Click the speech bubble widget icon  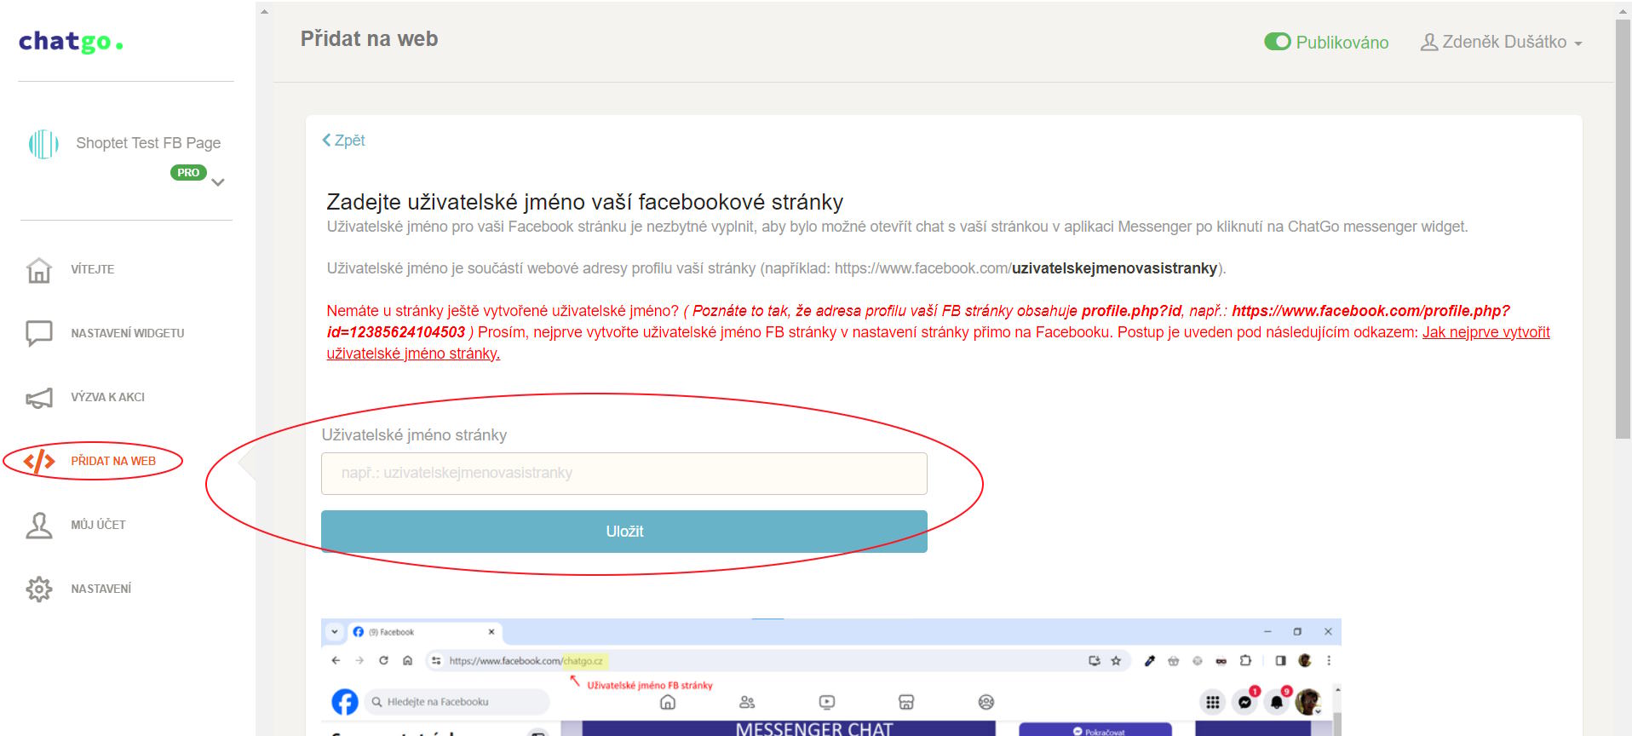pyautogui.click(x=39, y=333)
